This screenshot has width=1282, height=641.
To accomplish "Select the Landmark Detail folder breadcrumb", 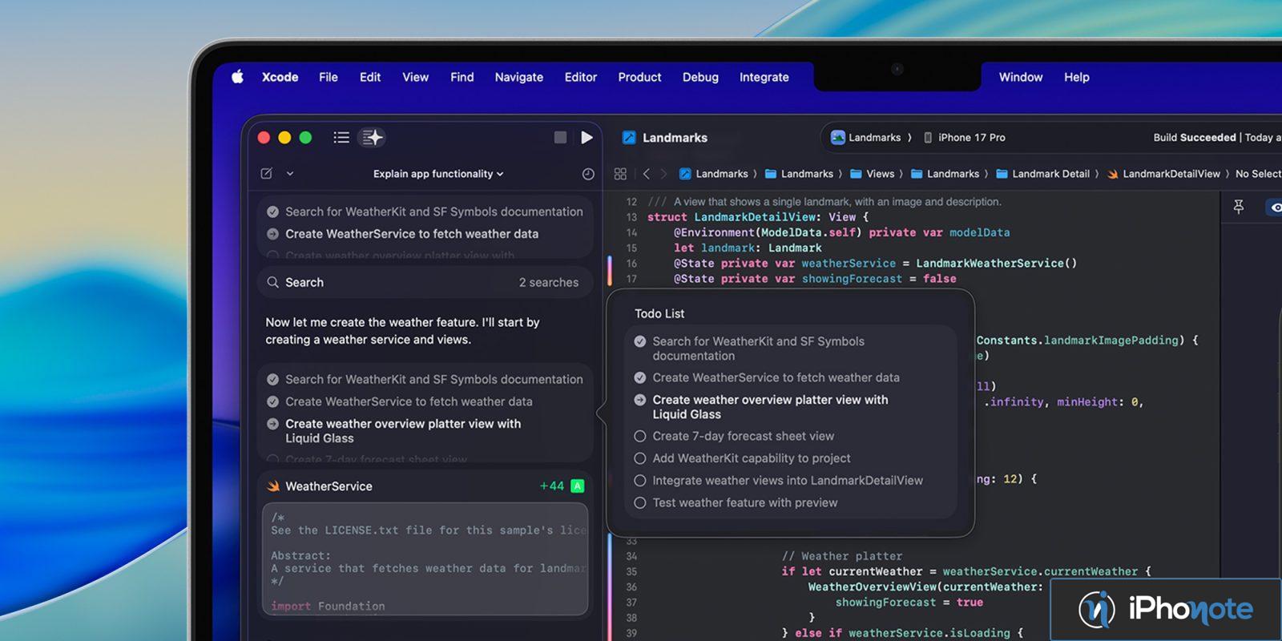I will (1042, 174).
